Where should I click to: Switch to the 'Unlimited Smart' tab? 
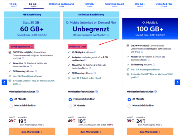click(114, 5)
